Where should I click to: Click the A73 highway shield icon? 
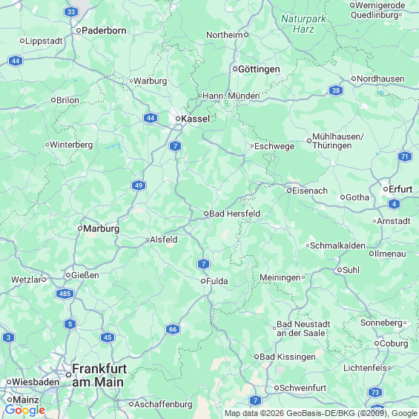pyautogui.click(x=375, y=392)
